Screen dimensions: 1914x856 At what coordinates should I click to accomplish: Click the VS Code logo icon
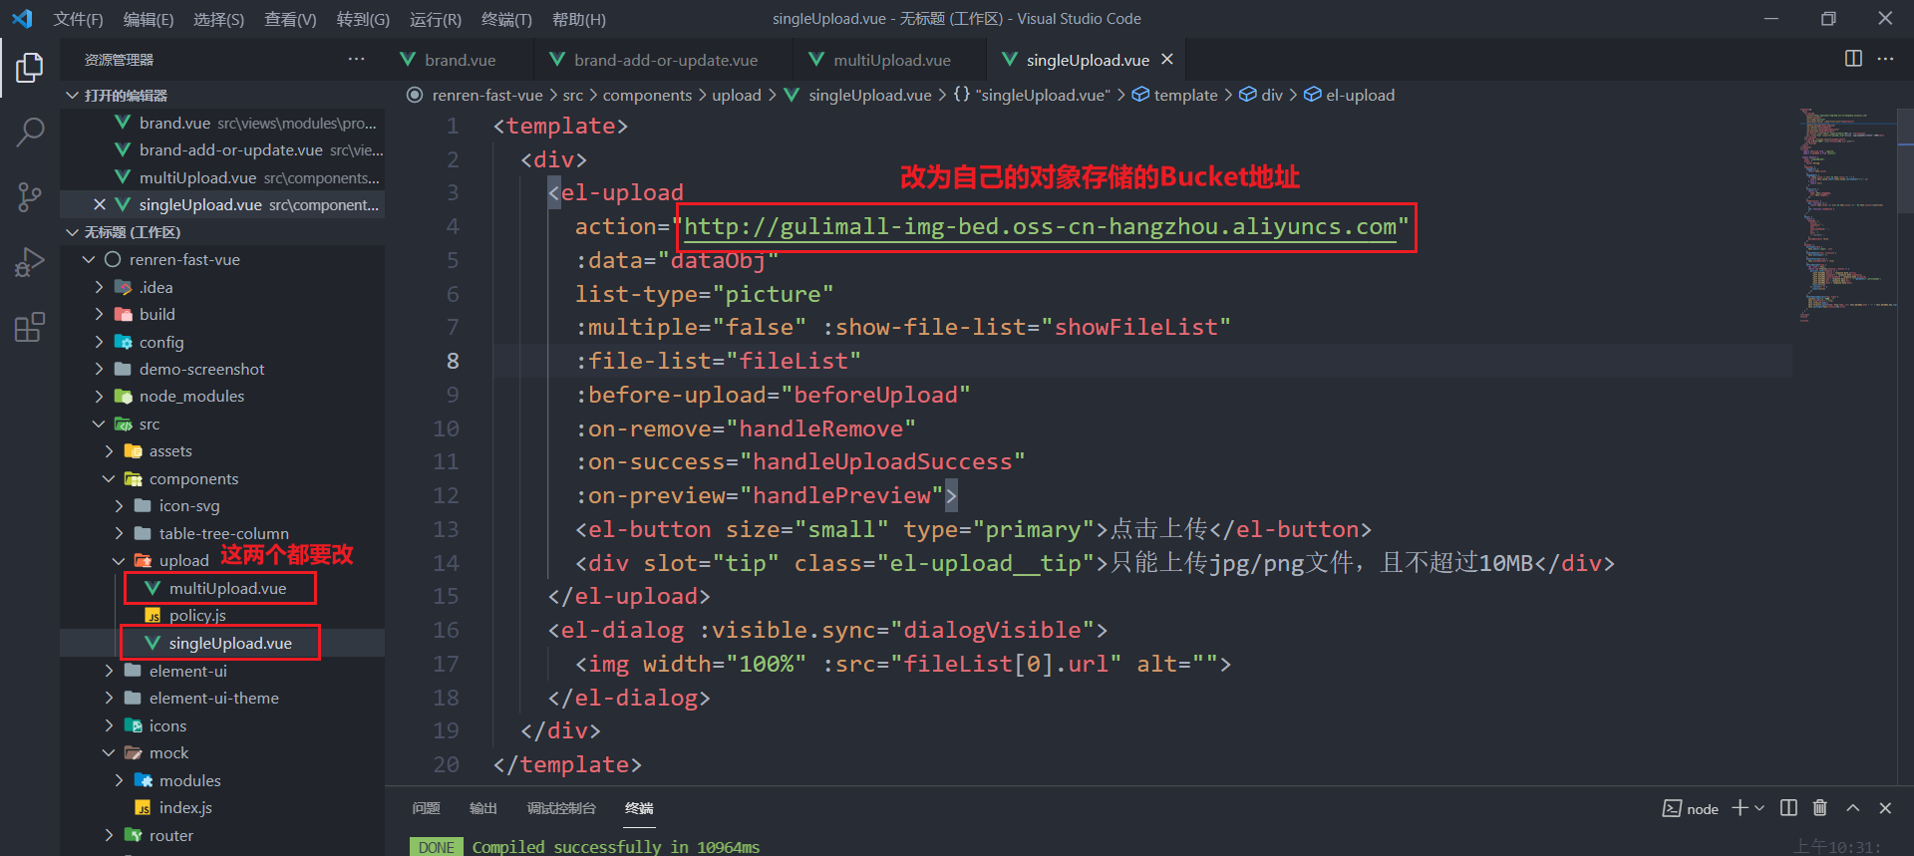(x=22, y=19)
